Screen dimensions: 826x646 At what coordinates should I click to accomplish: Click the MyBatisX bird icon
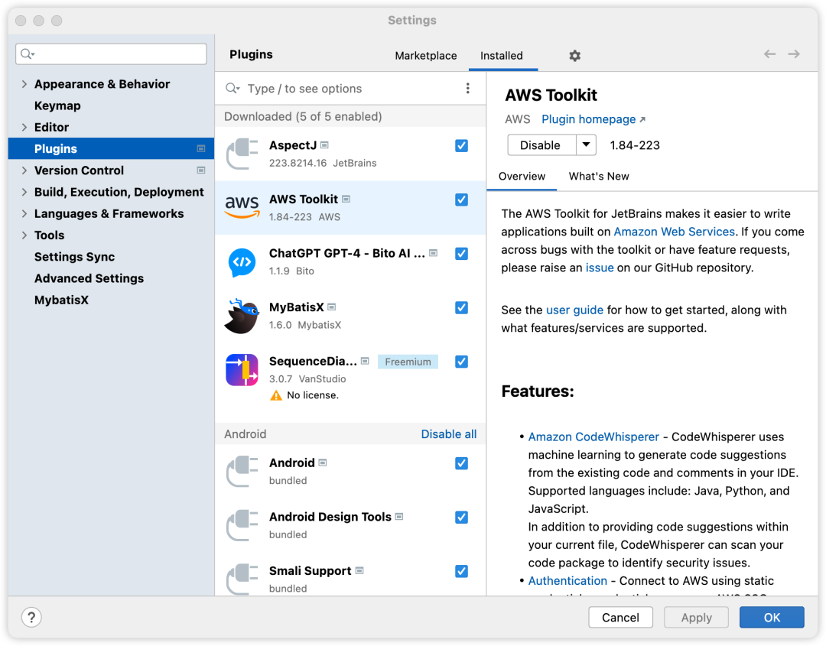coord(242,316)
